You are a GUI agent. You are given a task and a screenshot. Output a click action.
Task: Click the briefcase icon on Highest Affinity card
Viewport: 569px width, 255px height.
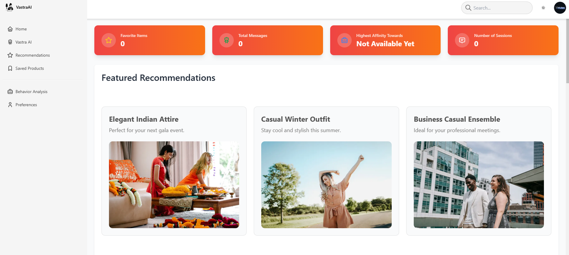[x=345, y=40]
